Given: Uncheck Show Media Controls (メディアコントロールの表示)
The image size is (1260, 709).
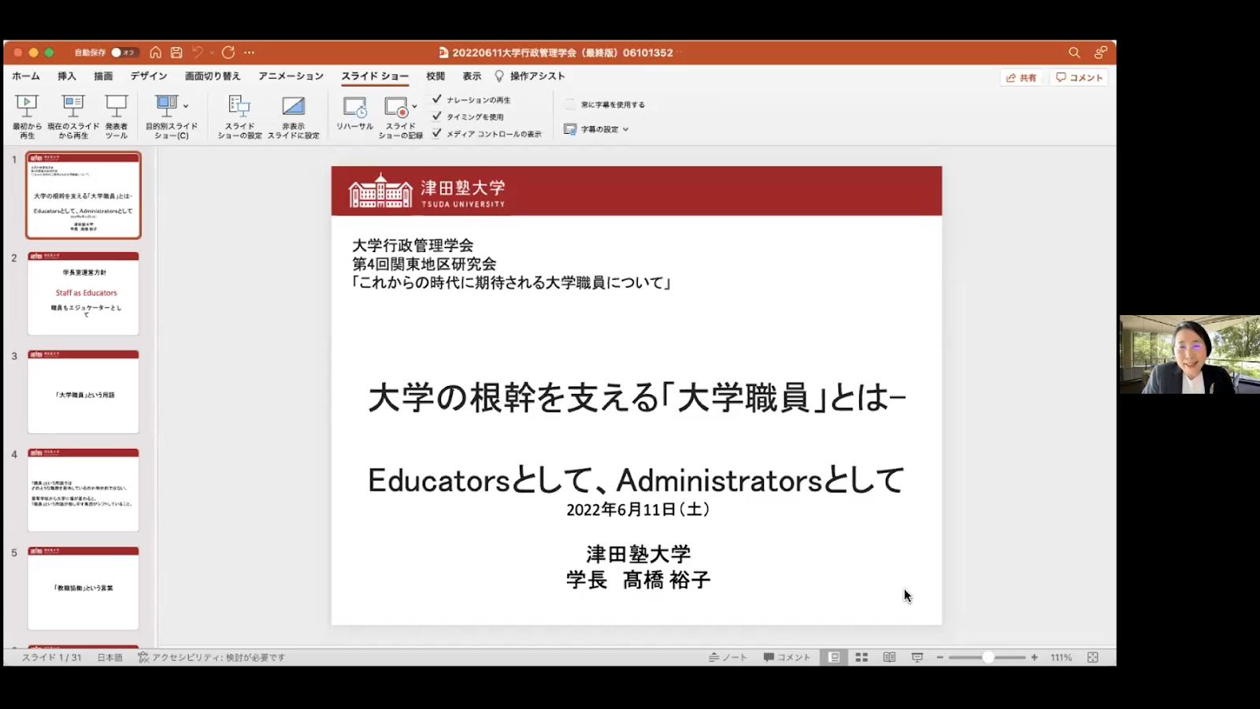Looking at the screenshot, I should pos(437,134).
